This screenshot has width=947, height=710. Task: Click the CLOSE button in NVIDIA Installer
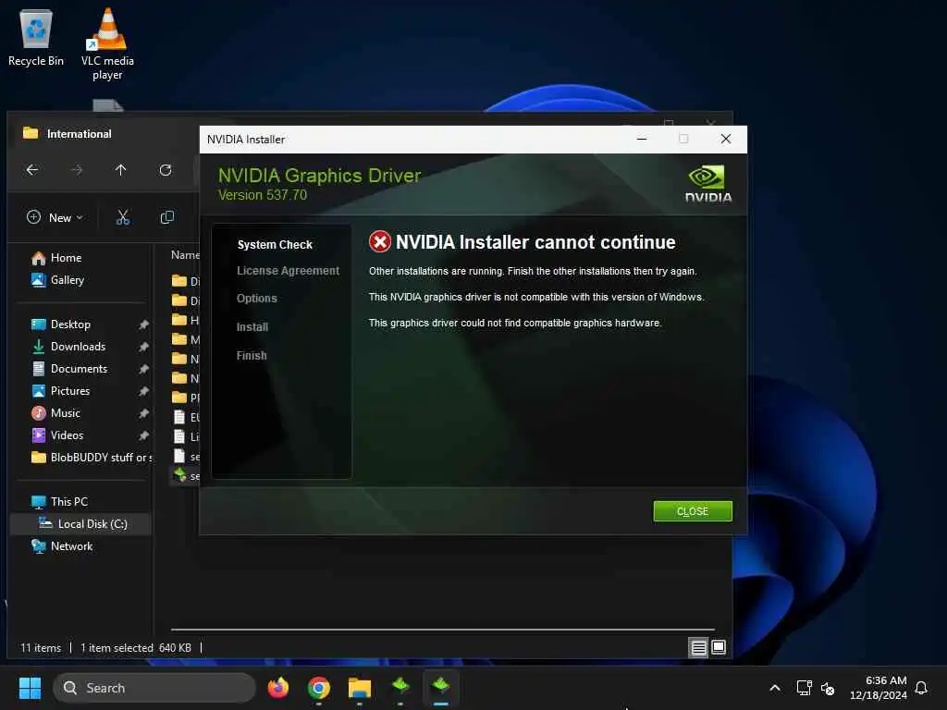click(x=692, y=511)
